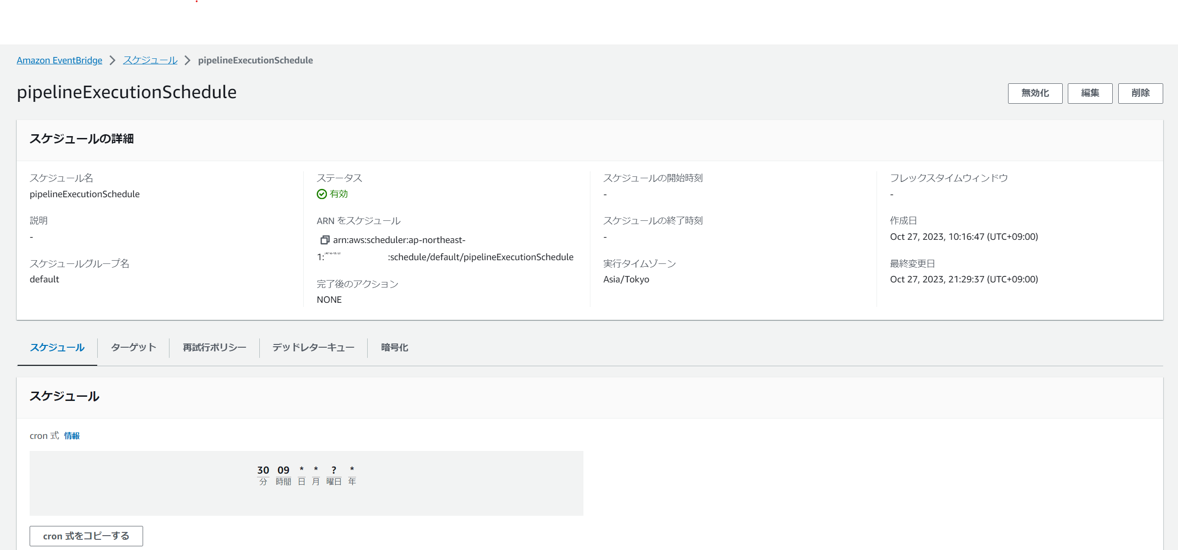Click the 情報 link beside cron 式

[x=72, y=436]
